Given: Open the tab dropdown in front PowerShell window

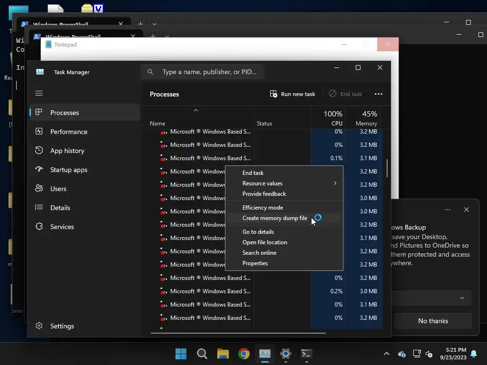Looking at the screenshot, I should click(x=167, y=36).
